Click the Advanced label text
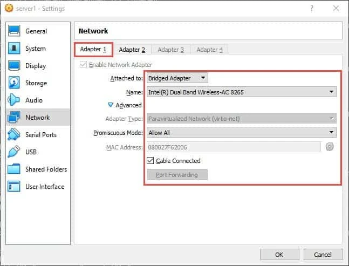 pos(128,105)
